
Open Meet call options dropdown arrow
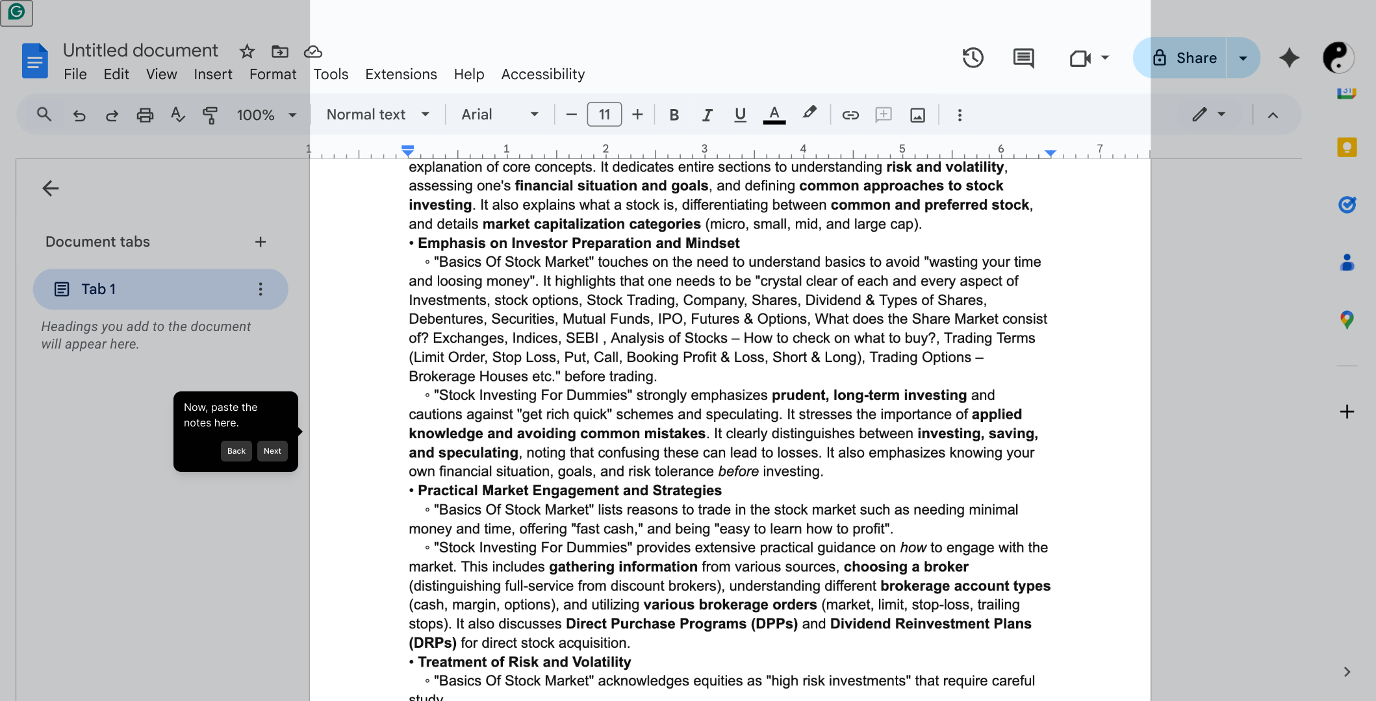(x=1104, y=58)
